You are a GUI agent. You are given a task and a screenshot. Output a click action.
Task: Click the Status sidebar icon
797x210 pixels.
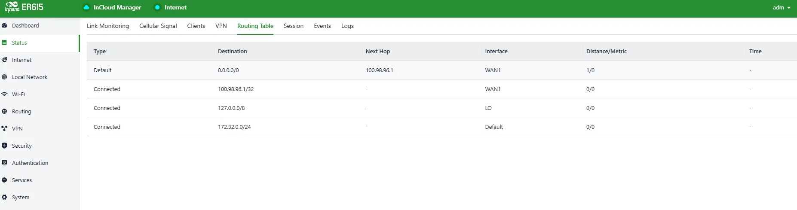4,43
